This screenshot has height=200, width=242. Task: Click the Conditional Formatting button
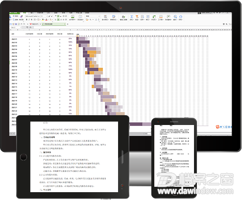(105, 18)
